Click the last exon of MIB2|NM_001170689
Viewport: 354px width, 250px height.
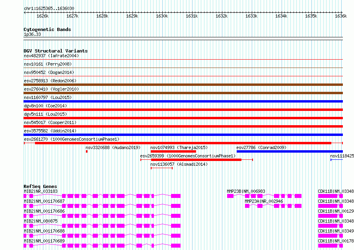[x=176, y=246]
